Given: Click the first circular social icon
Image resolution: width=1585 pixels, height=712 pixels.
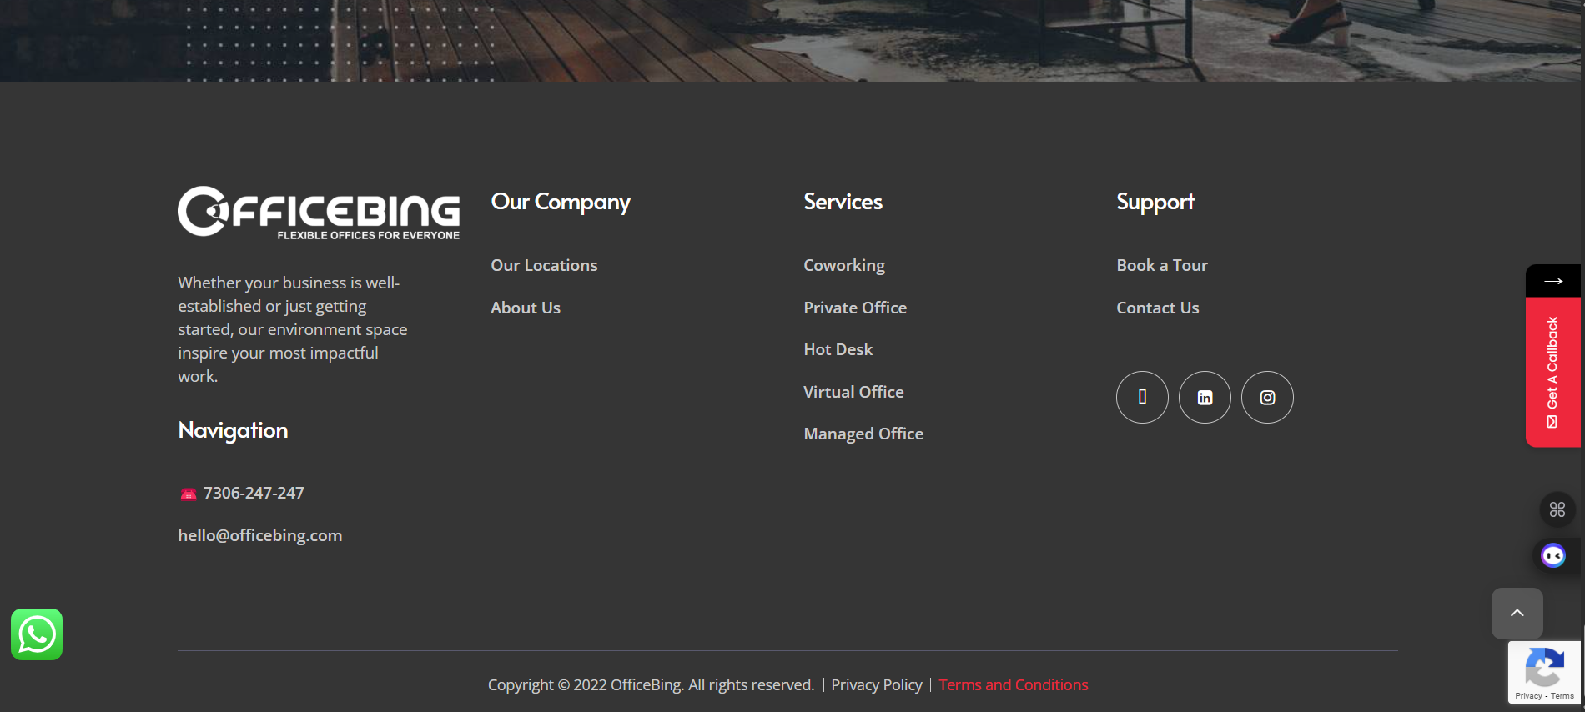Looking at the screenshot, I should click(x=1142, y=397).
